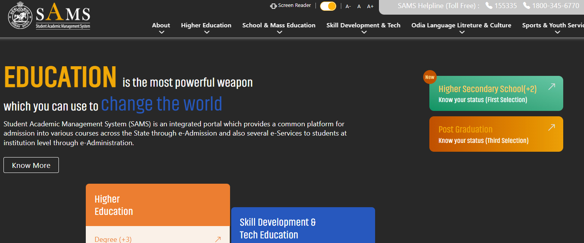Click the orange New badge
This screenshot has height=243, width=584.
430,77
